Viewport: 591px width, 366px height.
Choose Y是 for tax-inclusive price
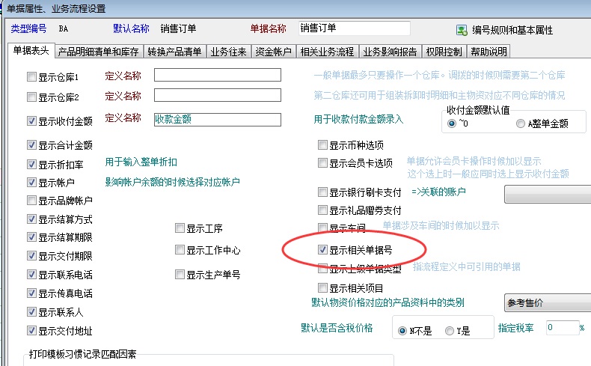tap(449, 331)
